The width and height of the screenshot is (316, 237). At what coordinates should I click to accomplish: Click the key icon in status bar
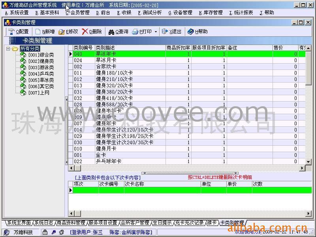click(x=53, y=232)
